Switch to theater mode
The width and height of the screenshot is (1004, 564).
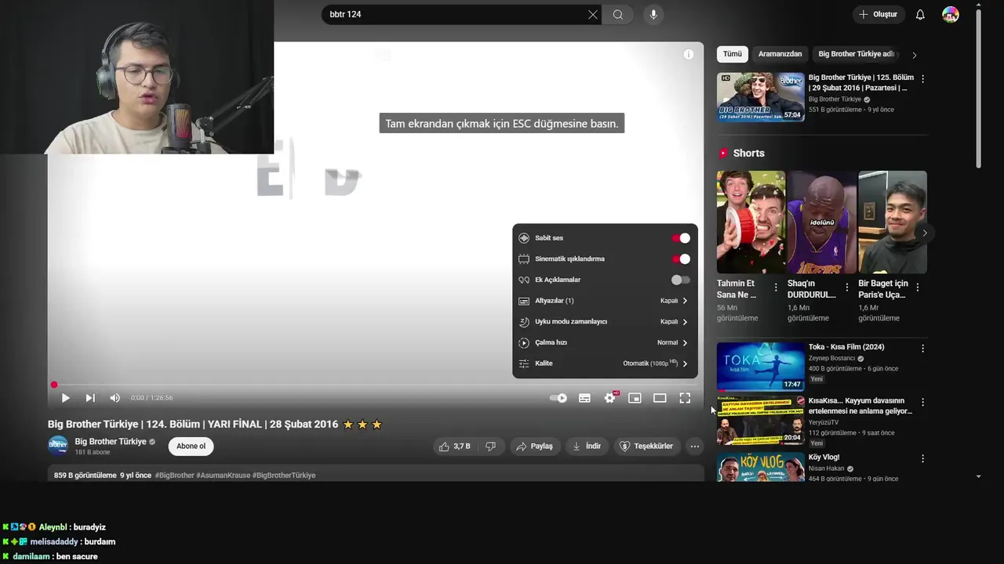pyautogui.click(x=660, y=398)
